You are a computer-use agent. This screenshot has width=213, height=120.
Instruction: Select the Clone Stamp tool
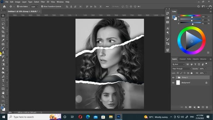(3, 52)
